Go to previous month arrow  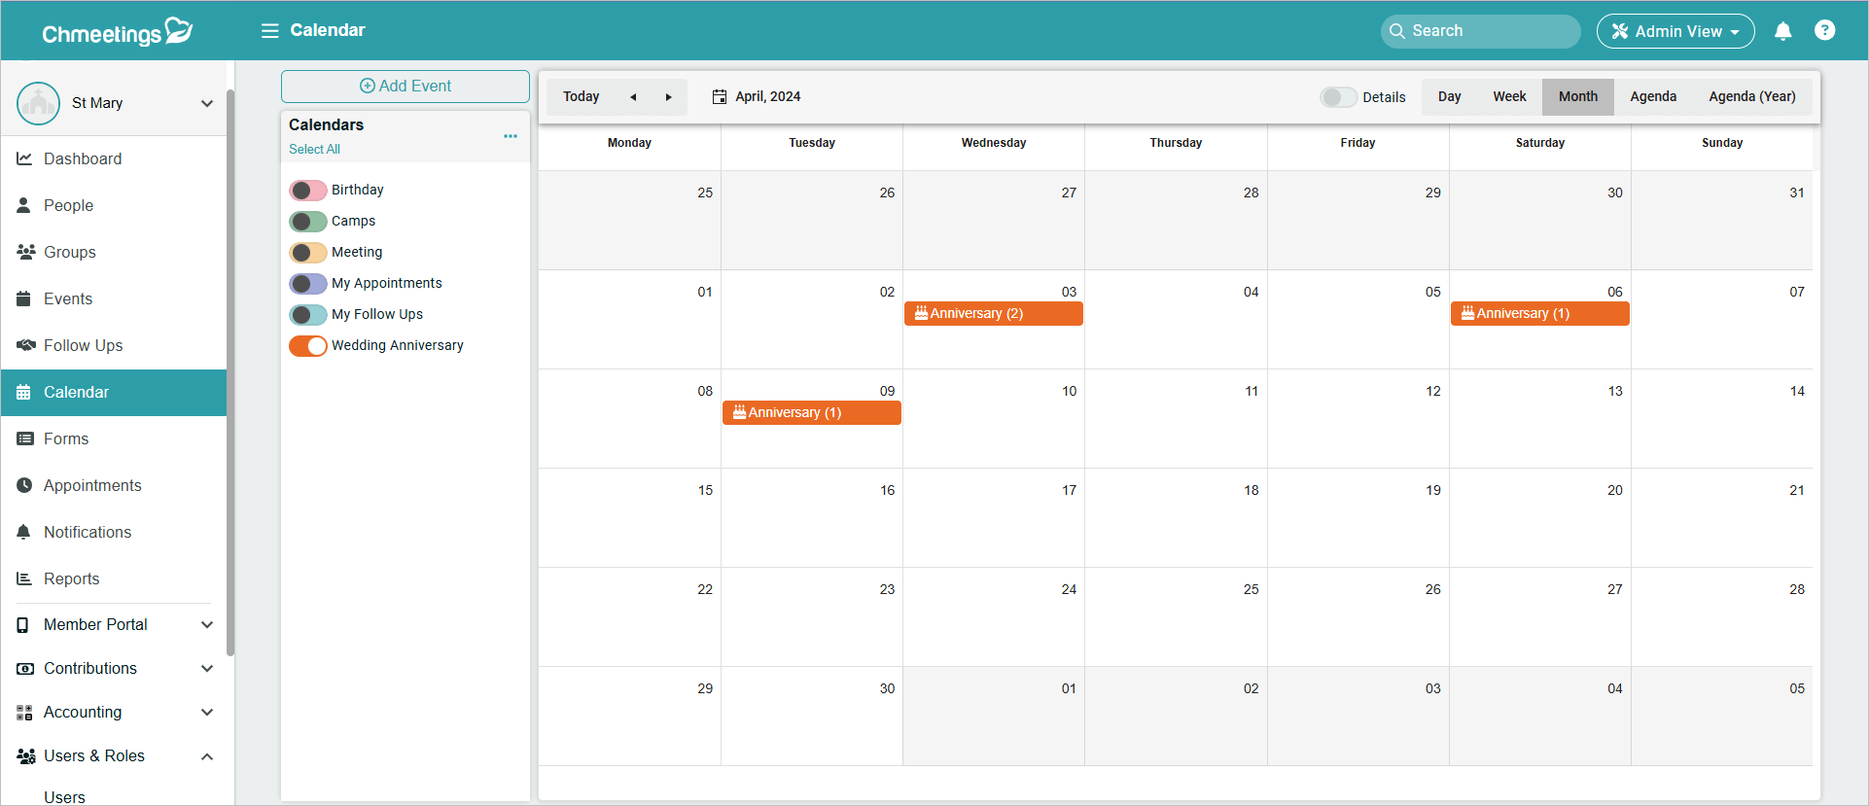(633, 97)
